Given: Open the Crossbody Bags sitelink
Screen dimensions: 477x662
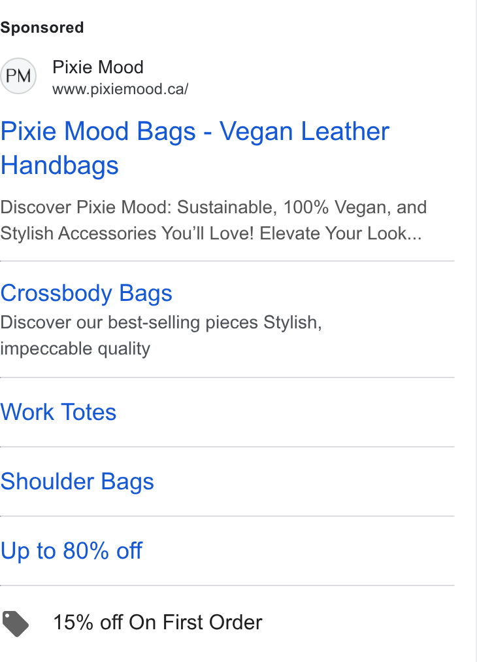Looking at the screenshot, I should [x=86, y=293].
